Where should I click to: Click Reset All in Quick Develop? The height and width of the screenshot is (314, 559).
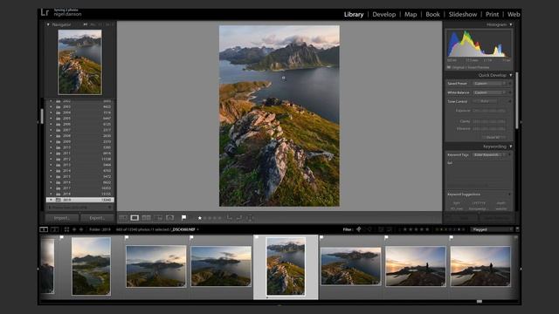(x=493, y=138)
